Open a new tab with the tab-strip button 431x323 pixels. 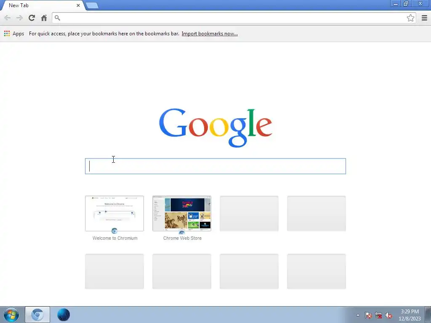[x=92, y=5]
